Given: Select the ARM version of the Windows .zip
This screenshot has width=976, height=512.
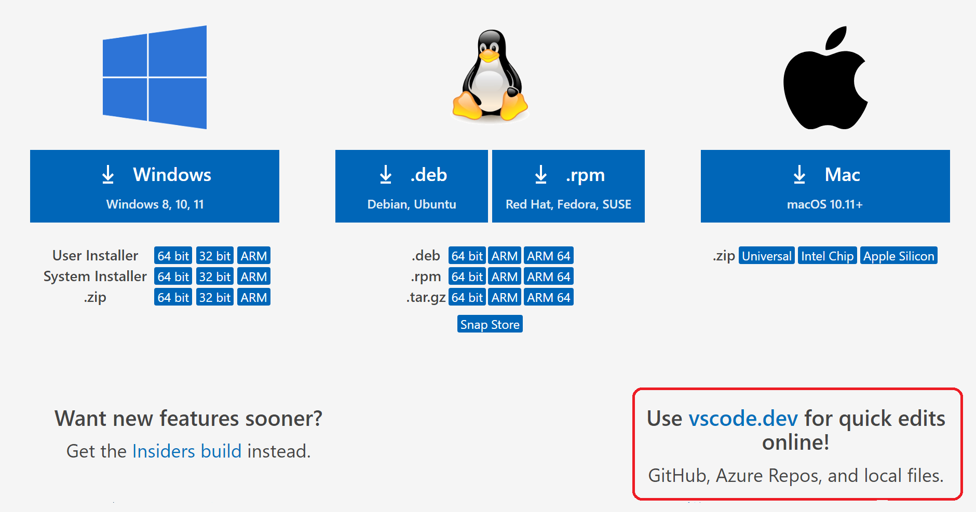Looking at the screenshot, I should point(253,297).
